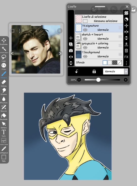
Task: Select the Livello di selezione row
Action: 99,19
